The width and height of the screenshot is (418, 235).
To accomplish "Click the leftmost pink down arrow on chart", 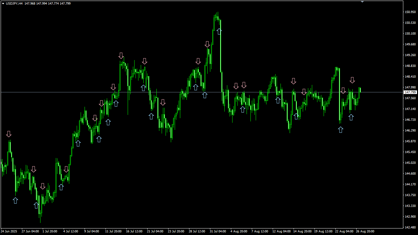I will point(9,134).
